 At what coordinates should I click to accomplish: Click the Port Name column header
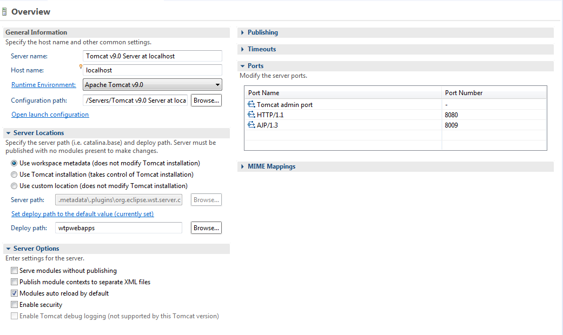pos(343,93)
